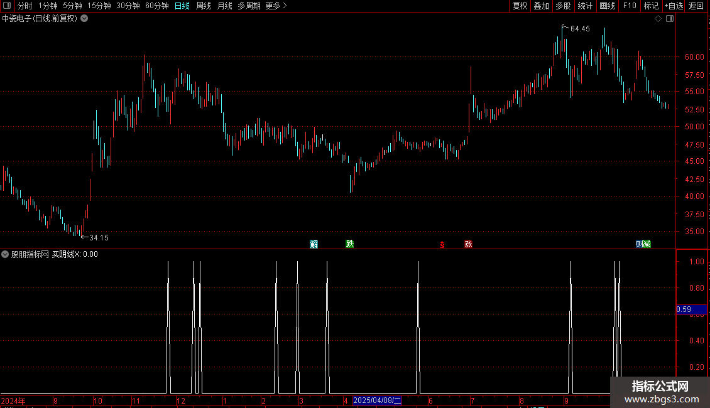Click the 45.00 price axis label

pyautogui.click(x=694, y=161)
